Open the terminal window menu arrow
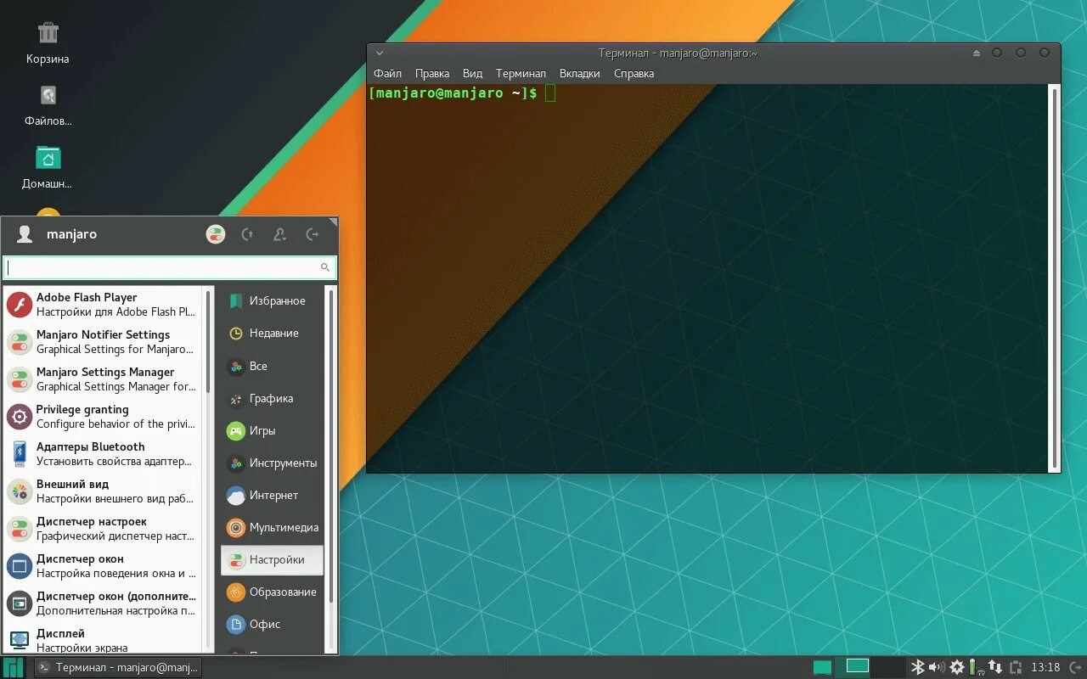 [380, 53]
